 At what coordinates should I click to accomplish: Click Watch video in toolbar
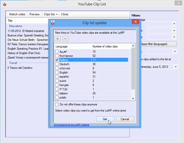17,14
